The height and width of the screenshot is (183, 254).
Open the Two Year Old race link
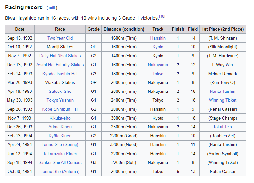(x=60, y=38)
